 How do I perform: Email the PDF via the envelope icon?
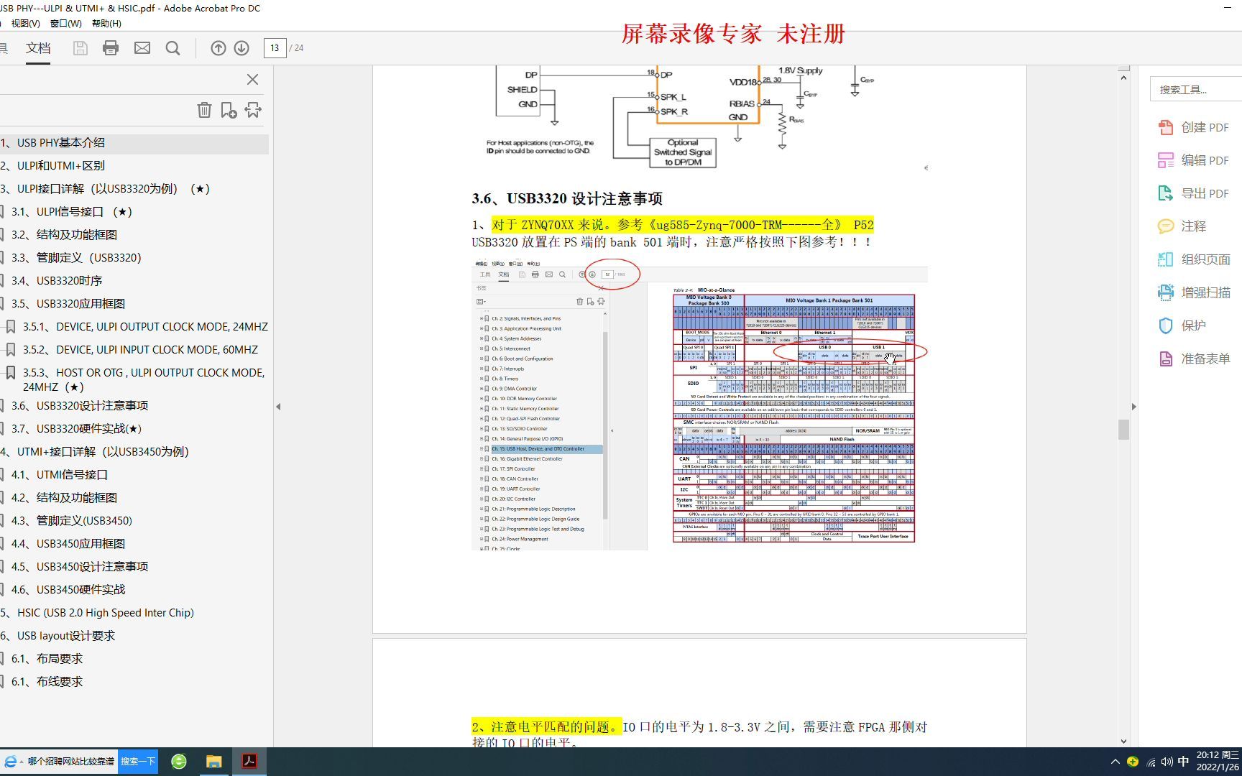(x=142, y=47)
